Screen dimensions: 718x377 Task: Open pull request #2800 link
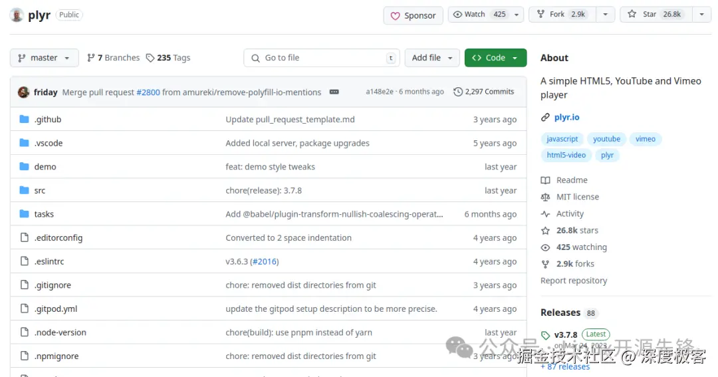point(148,92)
